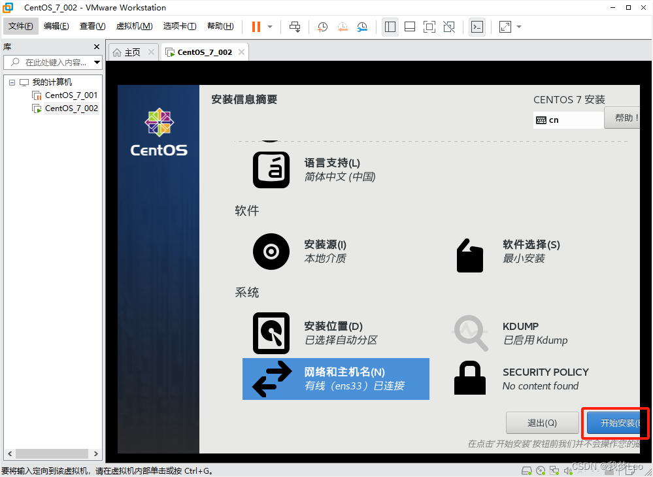The width and height of the screenshot is (653, 477).
Task: Click the 软件 section heading
Action: tap(247, 210)
